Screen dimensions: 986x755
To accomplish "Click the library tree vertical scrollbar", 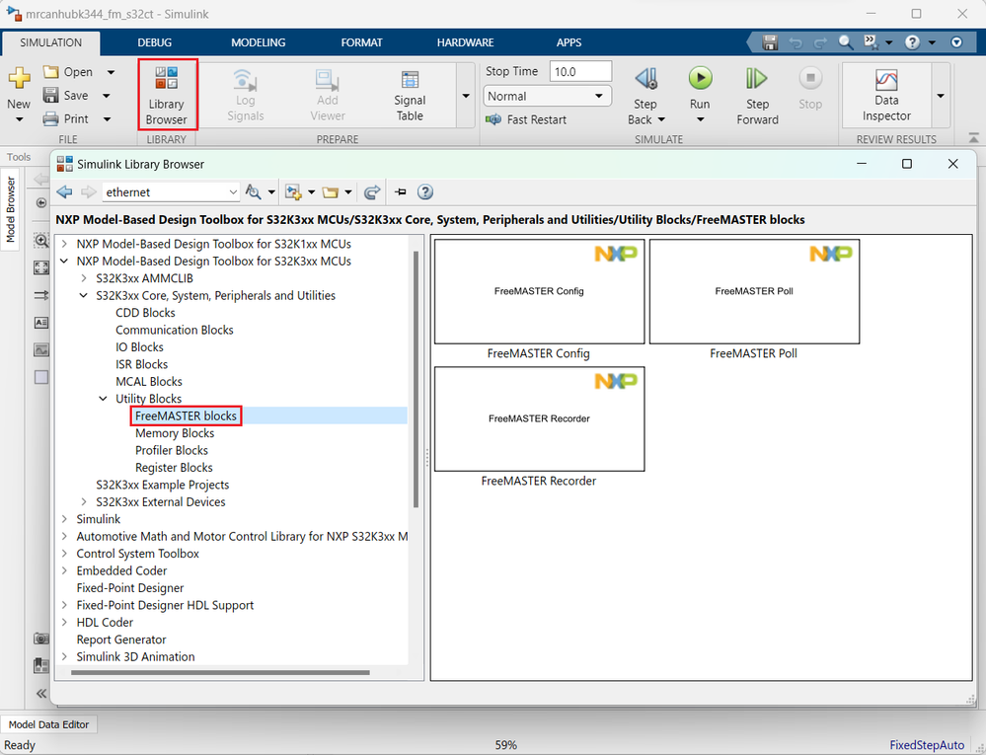I will 416,379.
